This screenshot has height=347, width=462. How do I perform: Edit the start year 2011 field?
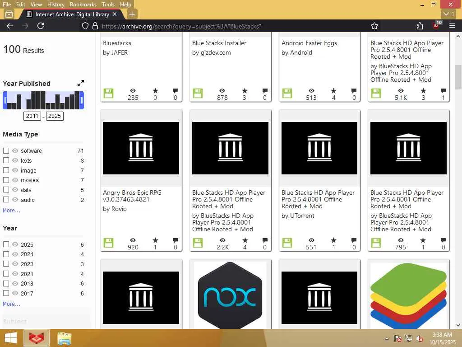click(x=32, y=116)
